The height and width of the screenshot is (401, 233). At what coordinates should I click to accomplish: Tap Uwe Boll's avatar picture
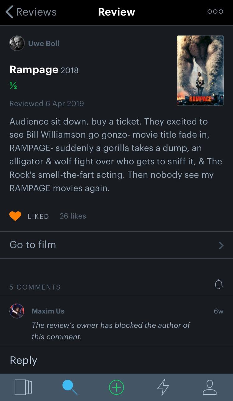(17, 43)
